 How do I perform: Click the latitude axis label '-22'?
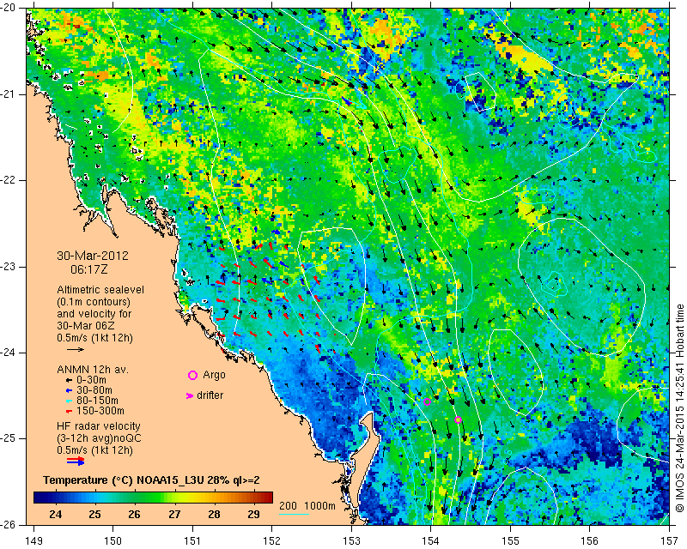pos(9,180)
